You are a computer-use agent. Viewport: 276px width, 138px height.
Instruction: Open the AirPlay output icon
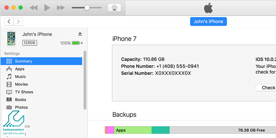[114, 8]
